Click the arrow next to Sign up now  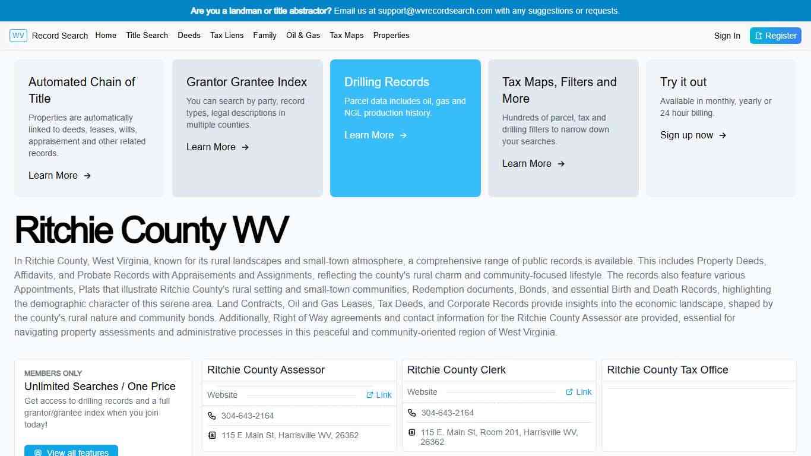click(723, 135)
